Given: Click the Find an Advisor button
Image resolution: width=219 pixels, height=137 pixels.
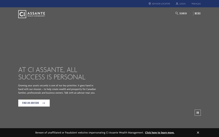Looking at the screenshot, I should point(34,103).
